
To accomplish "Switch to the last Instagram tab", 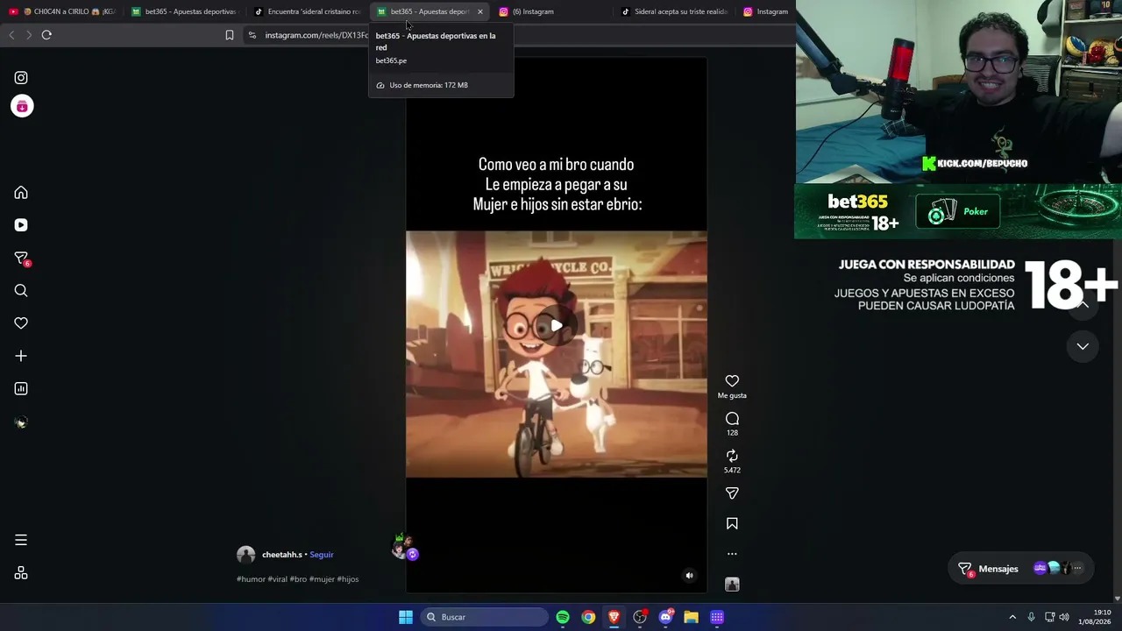I will coord(766,11).
